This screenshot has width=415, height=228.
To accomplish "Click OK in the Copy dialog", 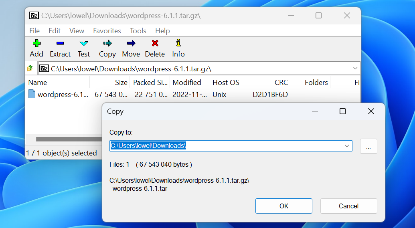I will coord(284,206).
